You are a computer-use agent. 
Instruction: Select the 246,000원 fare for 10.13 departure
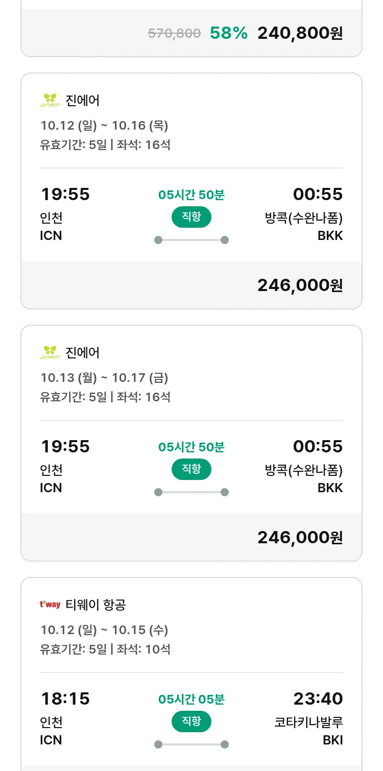coord(300,538)
